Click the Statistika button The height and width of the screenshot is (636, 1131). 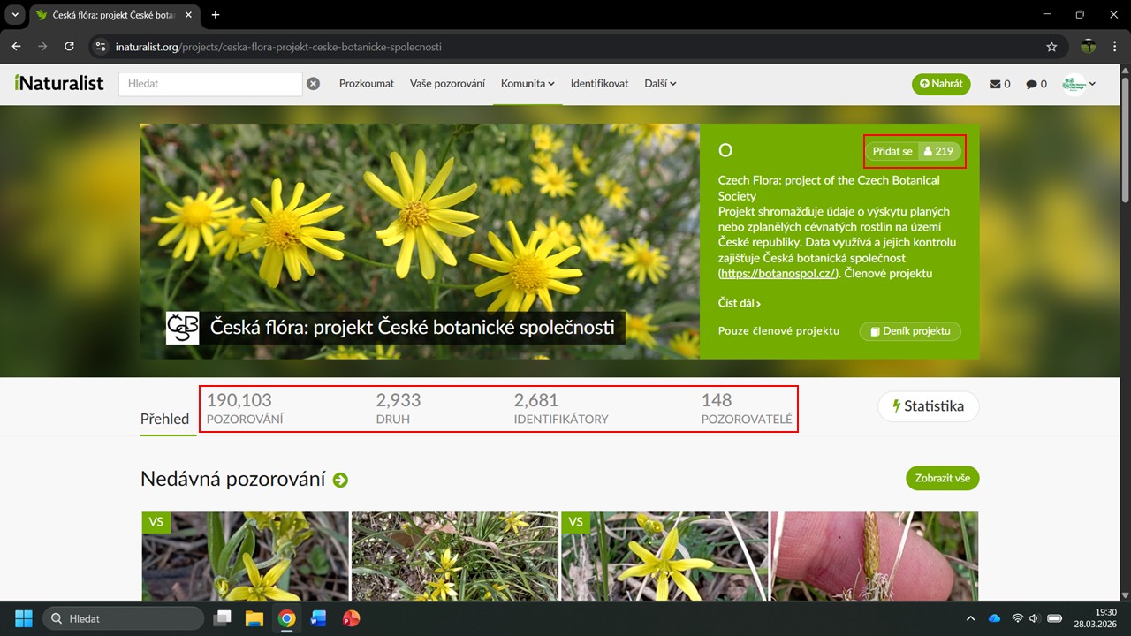pos(928,406)
